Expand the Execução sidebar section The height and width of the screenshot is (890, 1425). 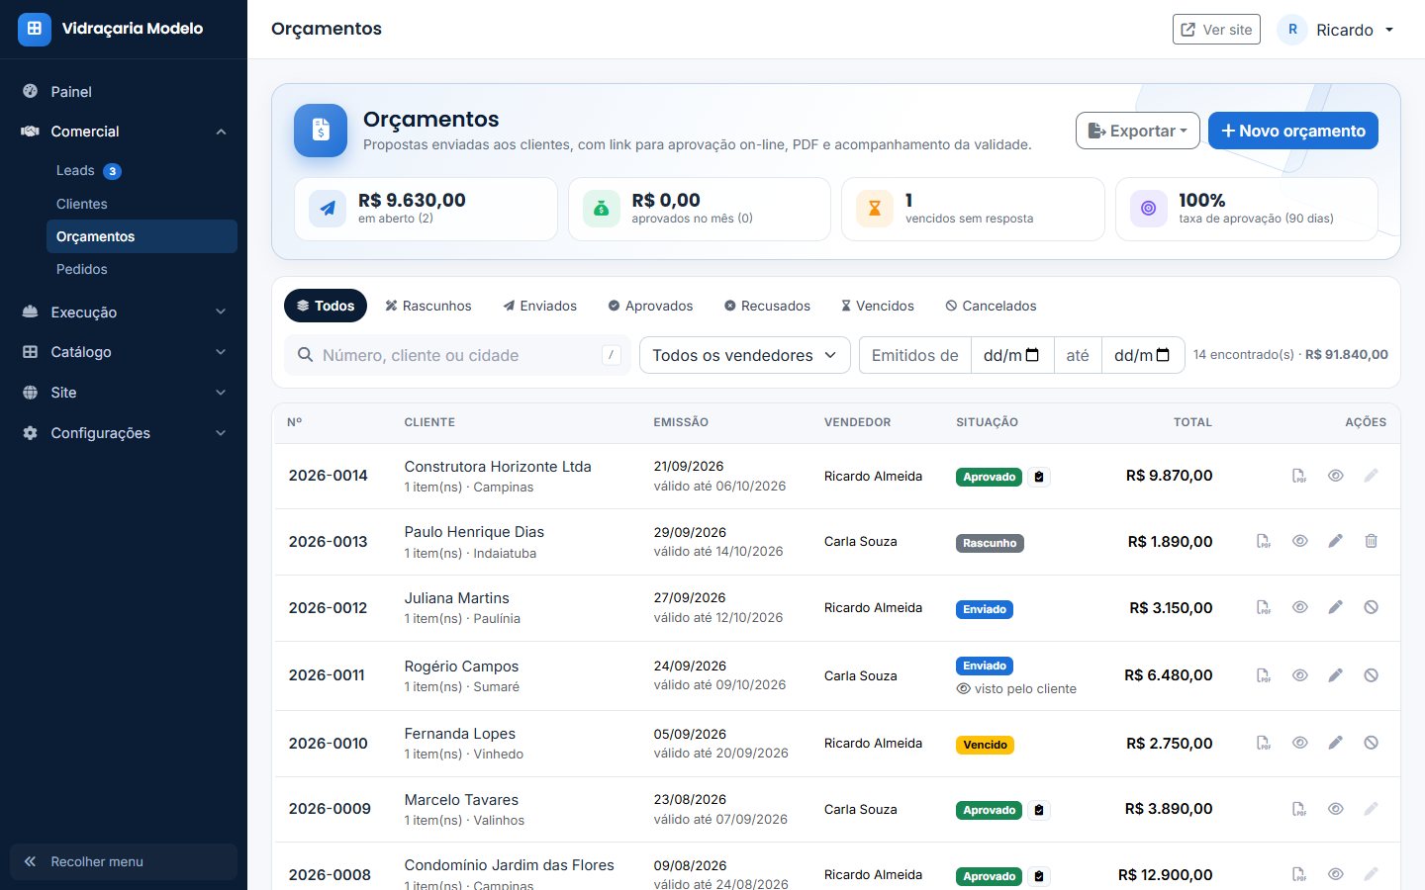[124, 311]
